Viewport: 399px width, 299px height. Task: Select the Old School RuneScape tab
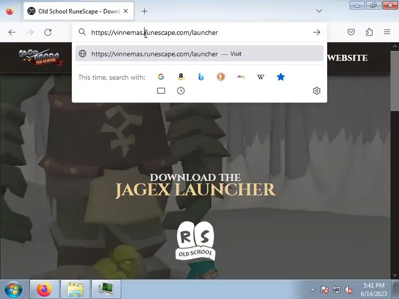(78, 11)
